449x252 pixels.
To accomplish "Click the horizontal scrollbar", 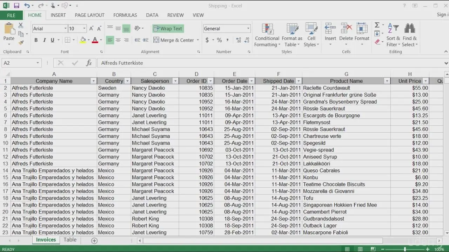I will (x=262, y=240).
